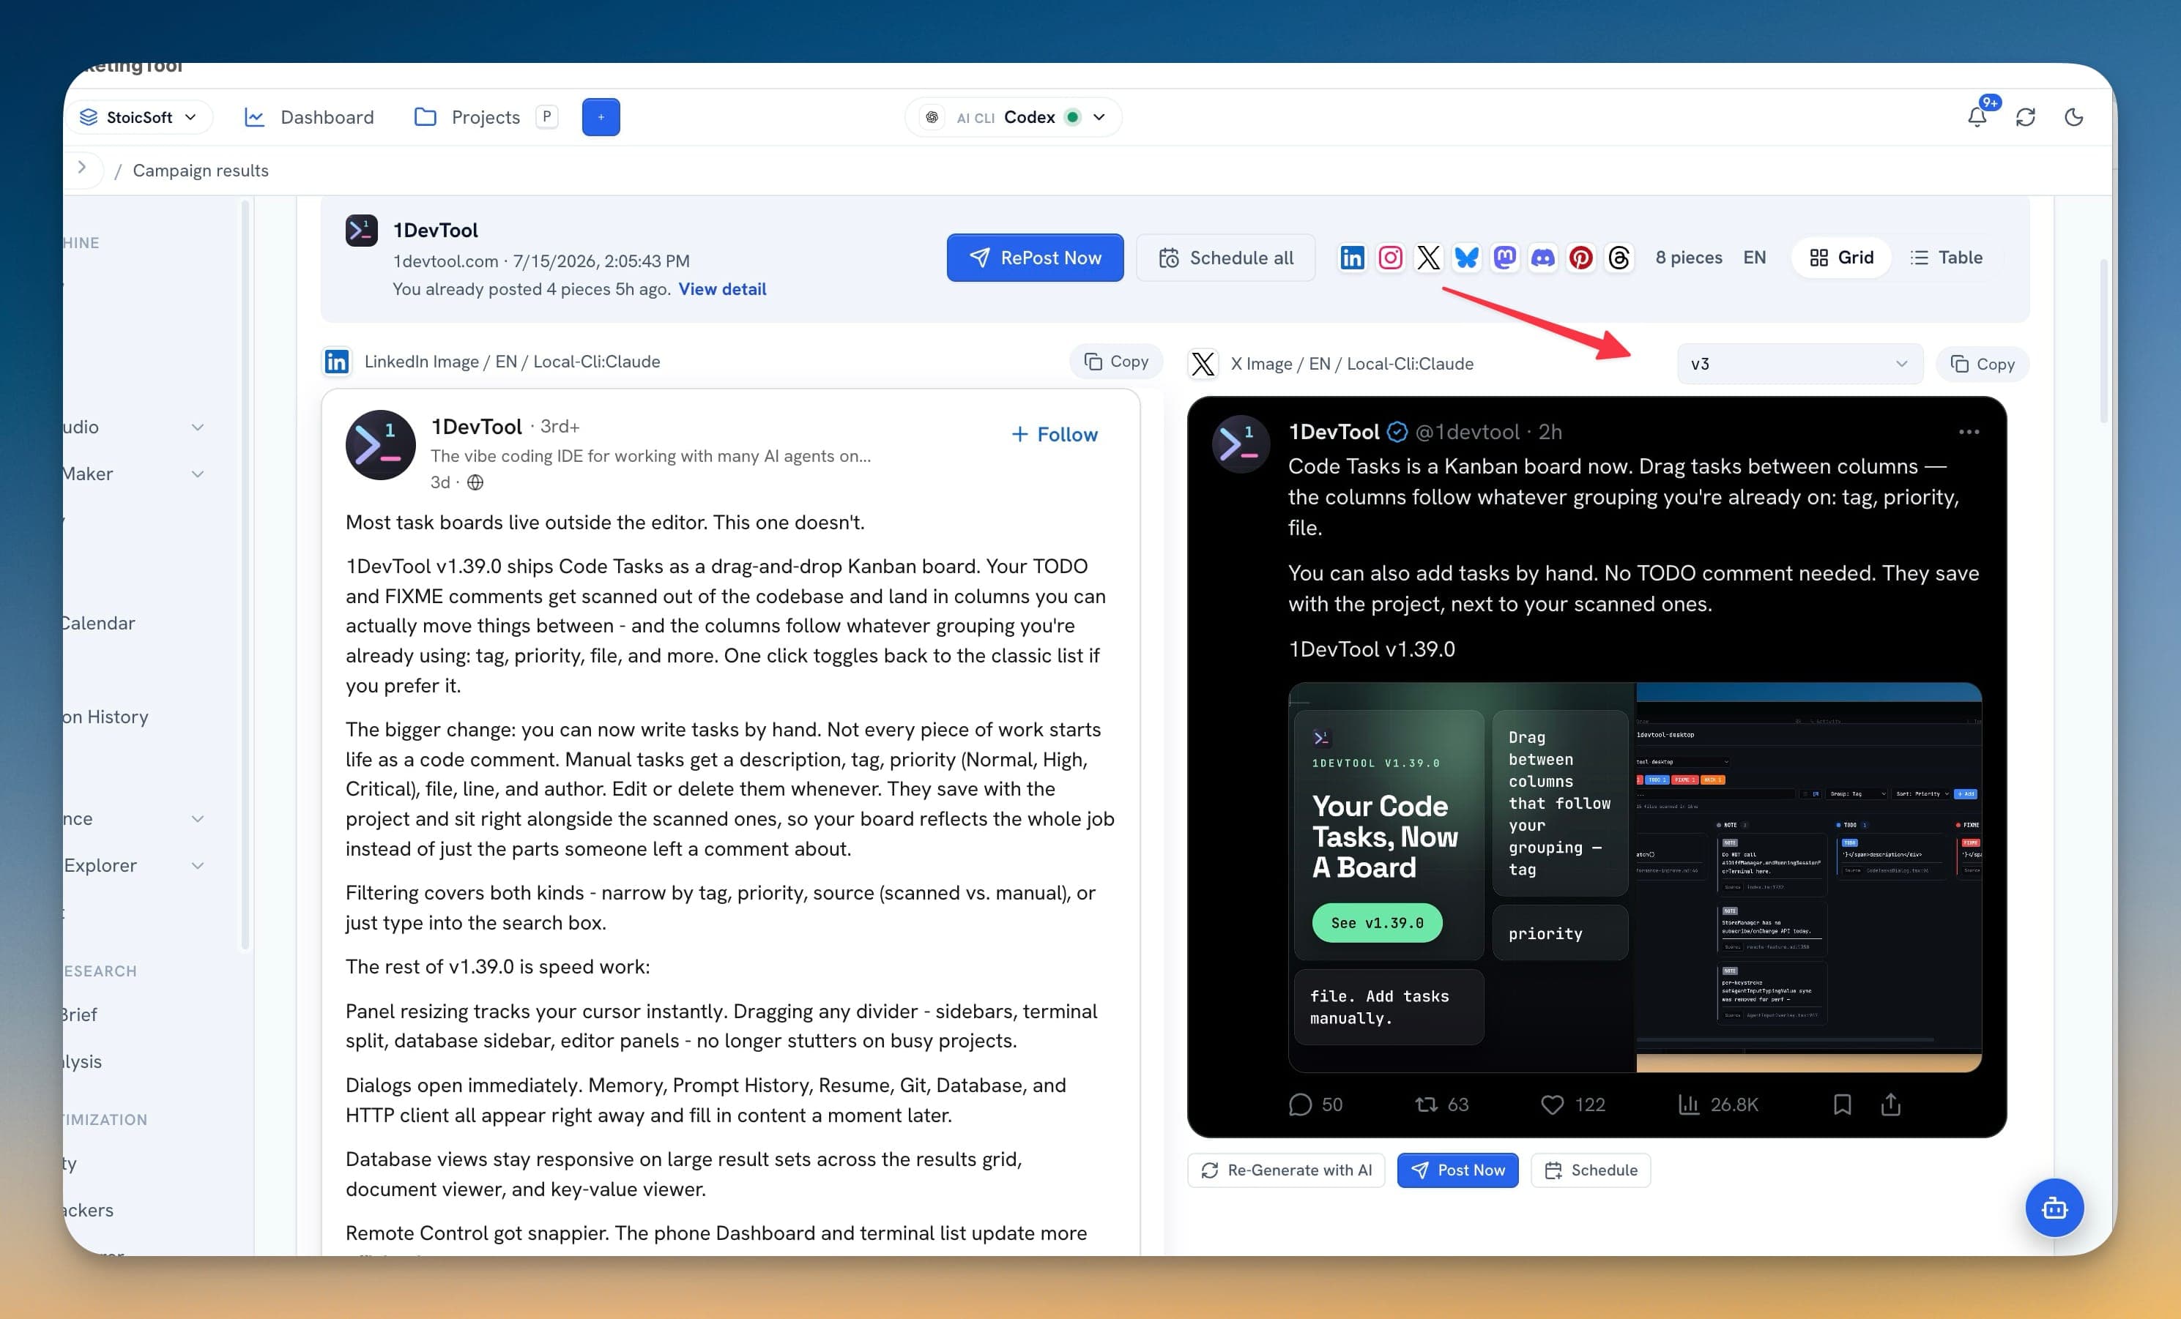Click the Instagram platform icon
Viewport: 2181px width, 1319px height.
tap(1390, 258)
